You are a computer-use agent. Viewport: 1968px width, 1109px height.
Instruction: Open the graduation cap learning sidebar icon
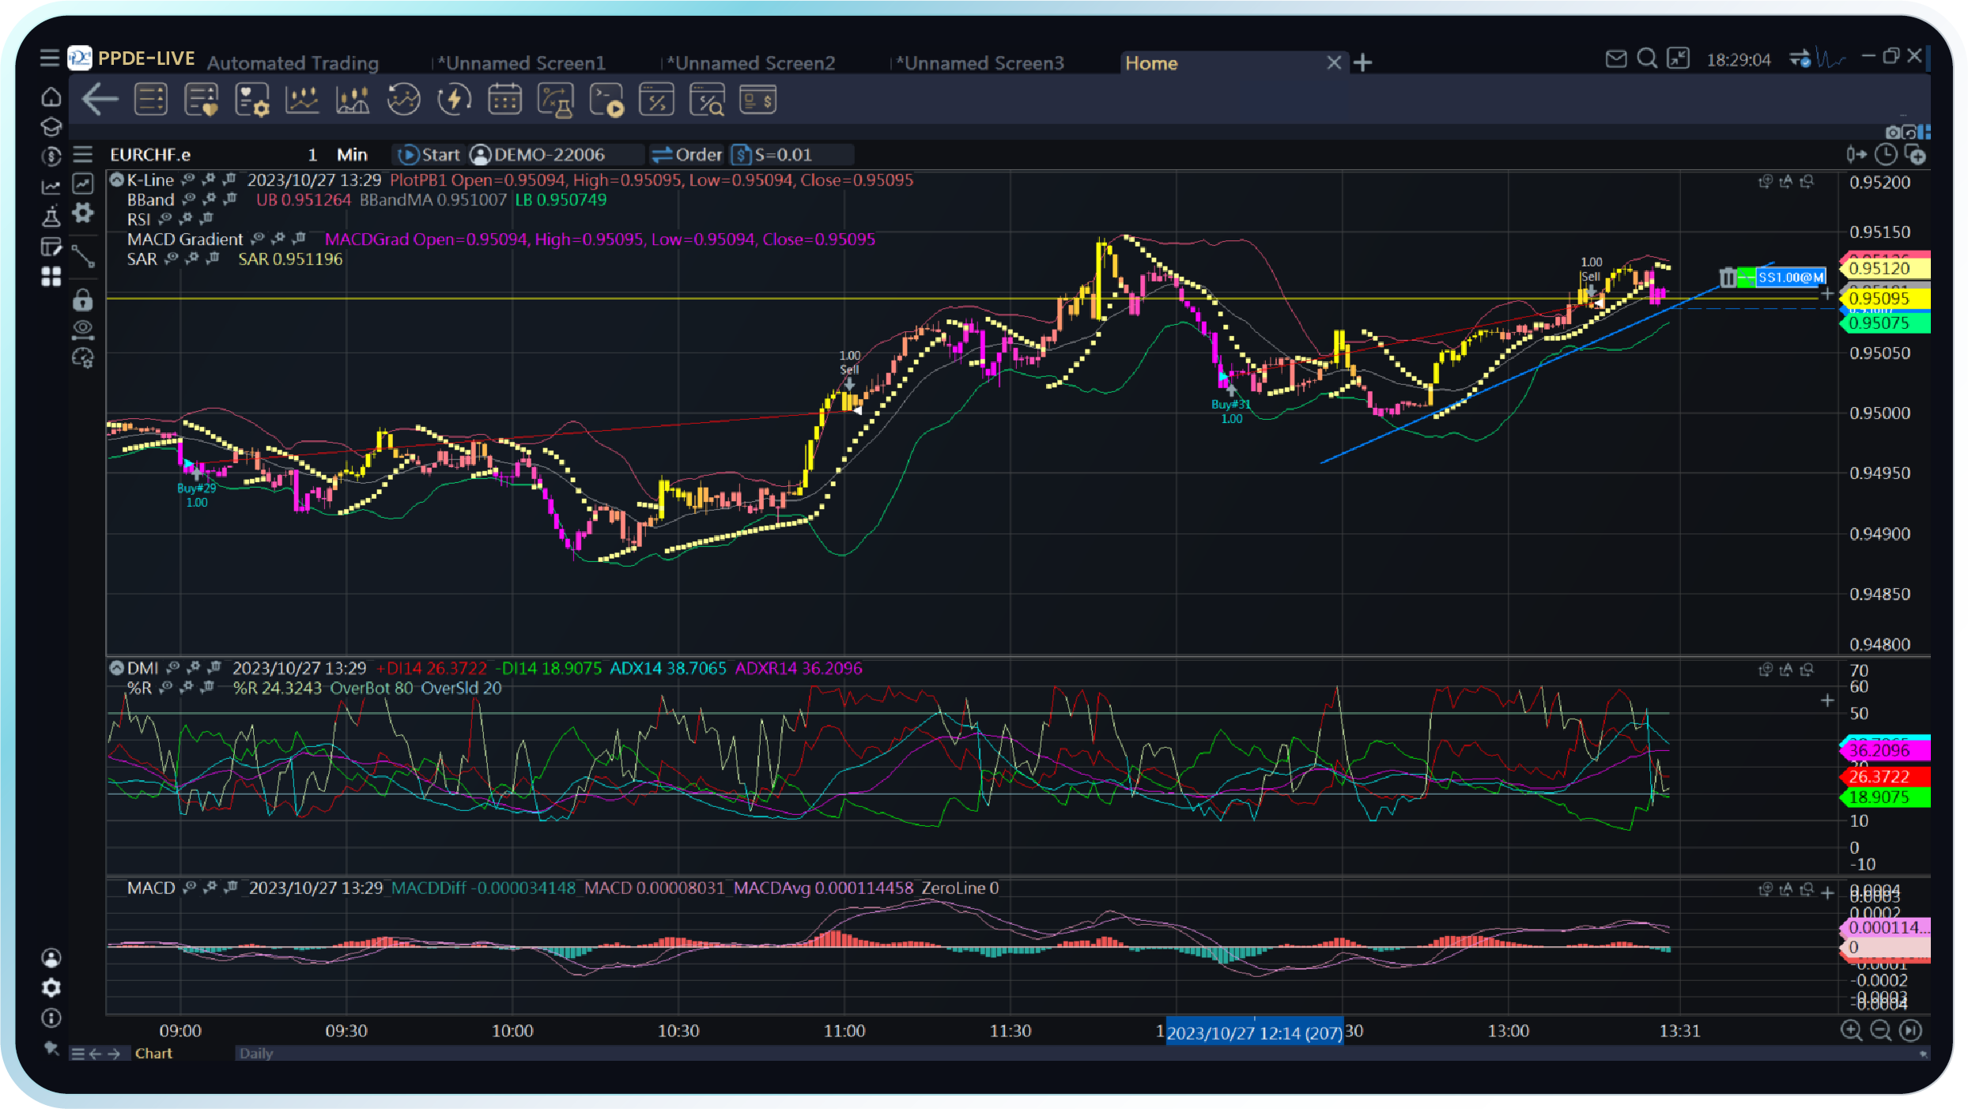click(x=51, y=126)
